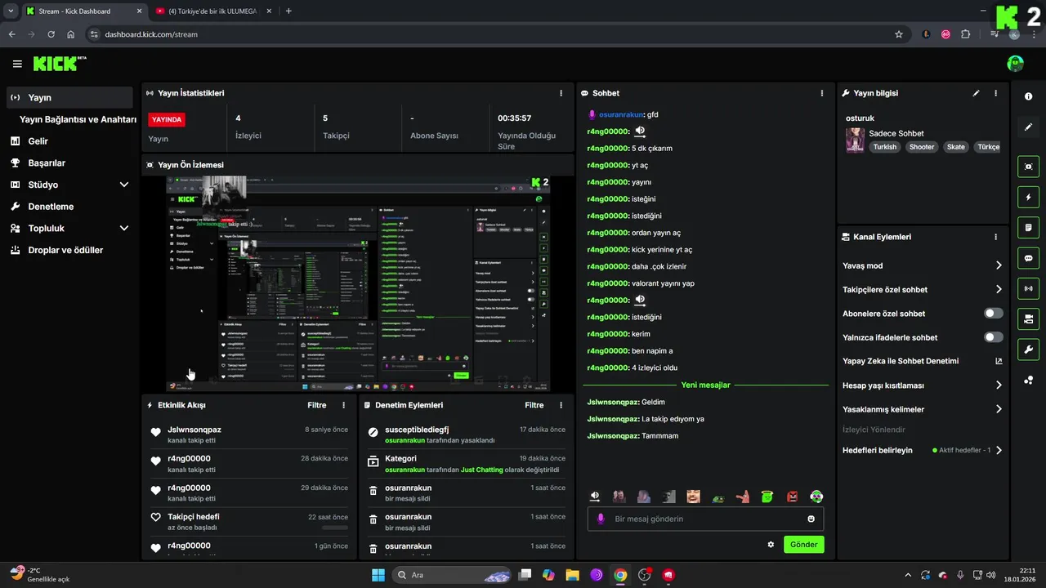Enable Abonelere özel sohbet toggle
The height and width of the screenshot is (588, 1046).
coord(993,314)
